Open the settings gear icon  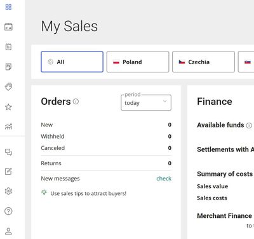(x=8, y=191)
